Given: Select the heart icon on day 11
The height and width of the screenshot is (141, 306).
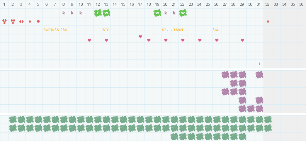Looking at the screenshot, I should [x=89, y=40].
